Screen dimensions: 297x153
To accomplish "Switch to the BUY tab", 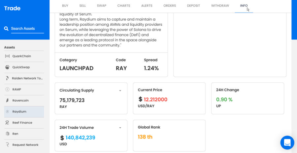I will tap(65, 6).
